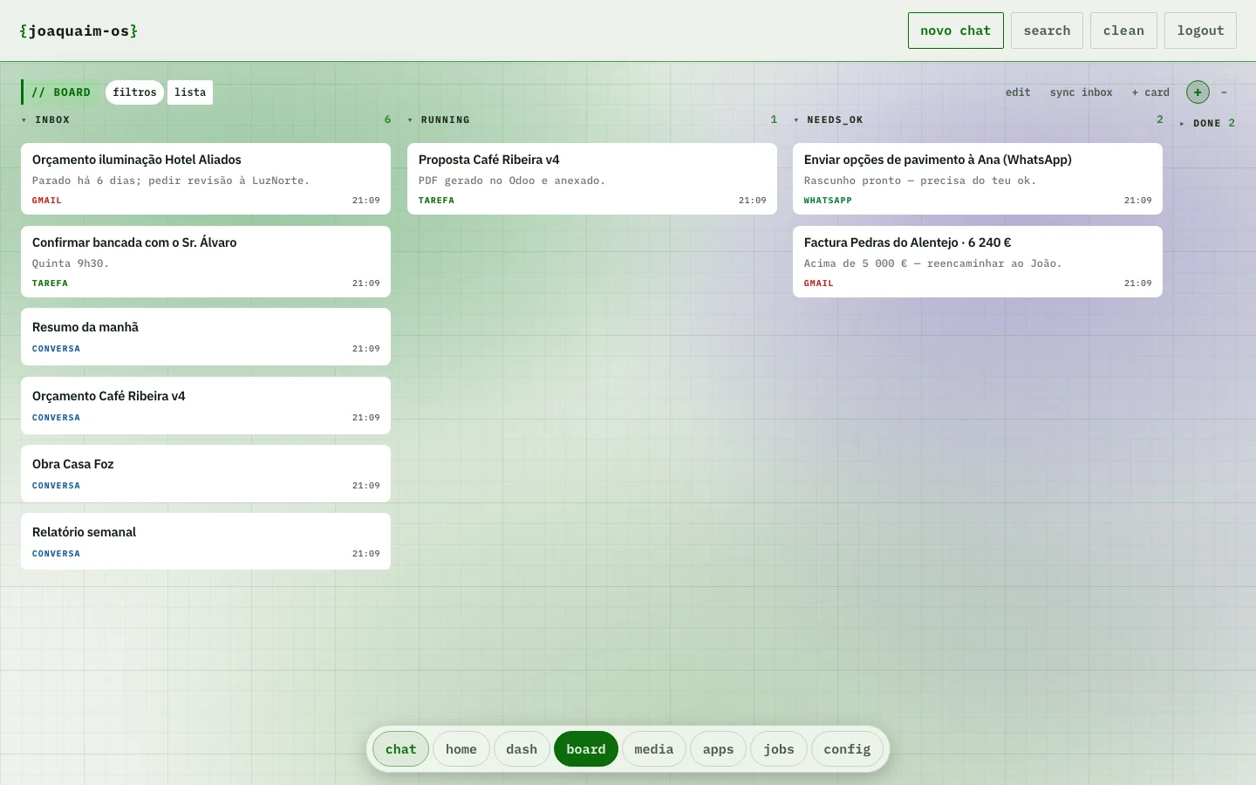Open the Obra Casa Foz conversation card

(206, 474)
